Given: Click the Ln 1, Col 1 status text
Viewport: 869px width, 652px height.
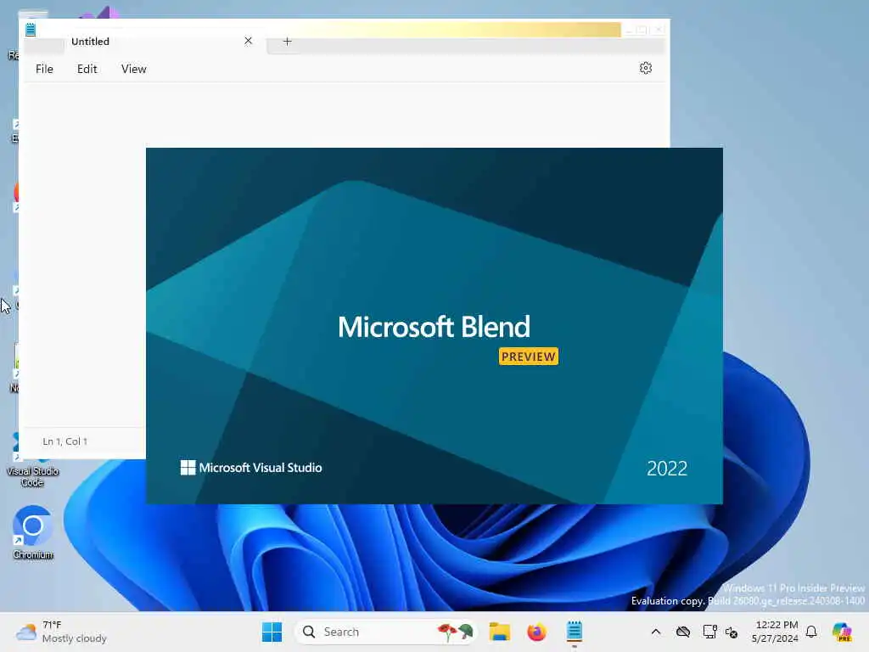Looking at the screenshot, I should [64, 441].
